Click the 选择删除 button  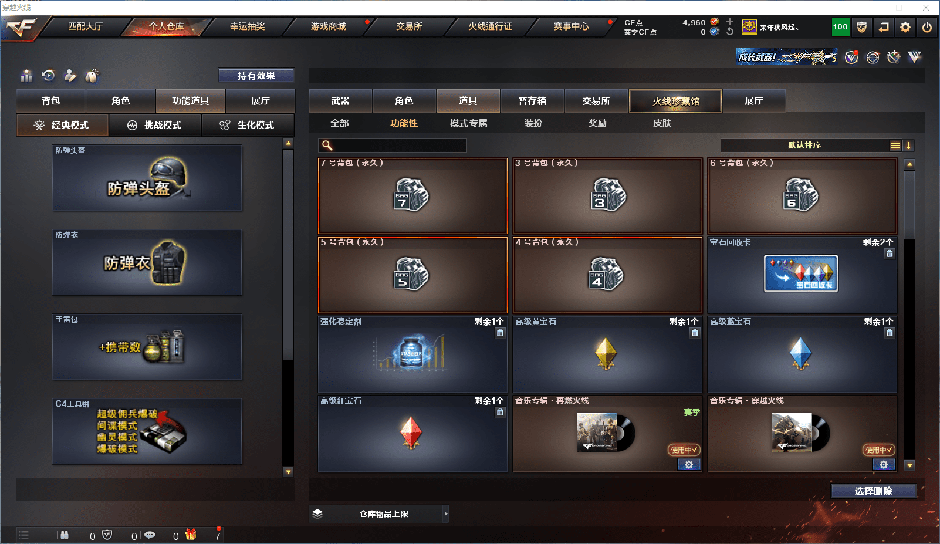pyautogui.click(x=874, y=491)
